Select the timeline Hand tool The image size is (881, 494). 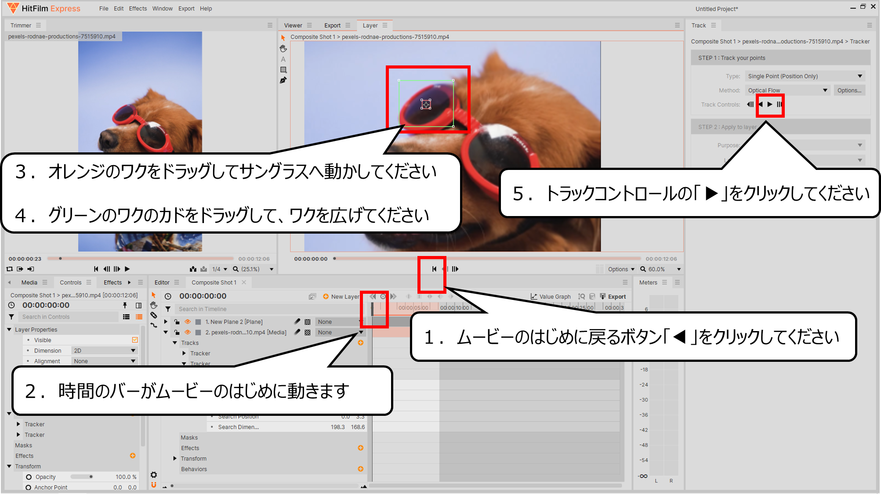click(154, 305)
